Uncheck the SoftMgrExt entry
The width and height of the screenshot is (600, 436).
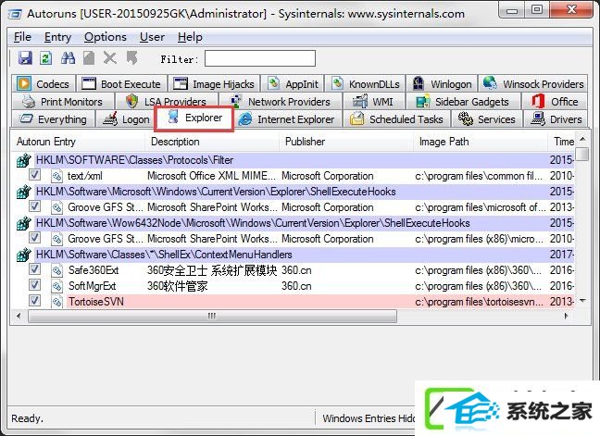click(x=35, y=284)
